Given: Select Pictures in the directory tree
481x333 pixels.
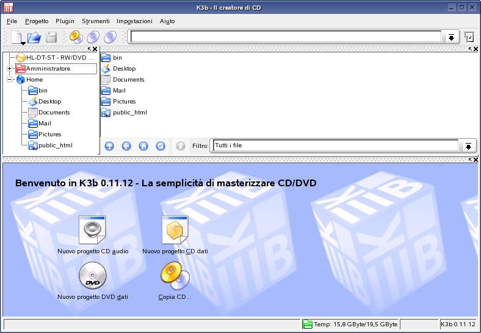Looking at the screenshot, I should [45, 135].
